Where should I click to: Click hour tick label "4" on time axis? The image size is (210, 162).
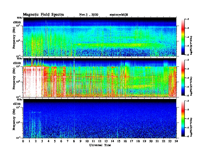[x=49, y=141]
